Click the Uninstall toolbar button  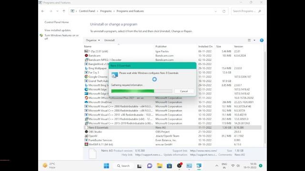click(x=109, y=40)
